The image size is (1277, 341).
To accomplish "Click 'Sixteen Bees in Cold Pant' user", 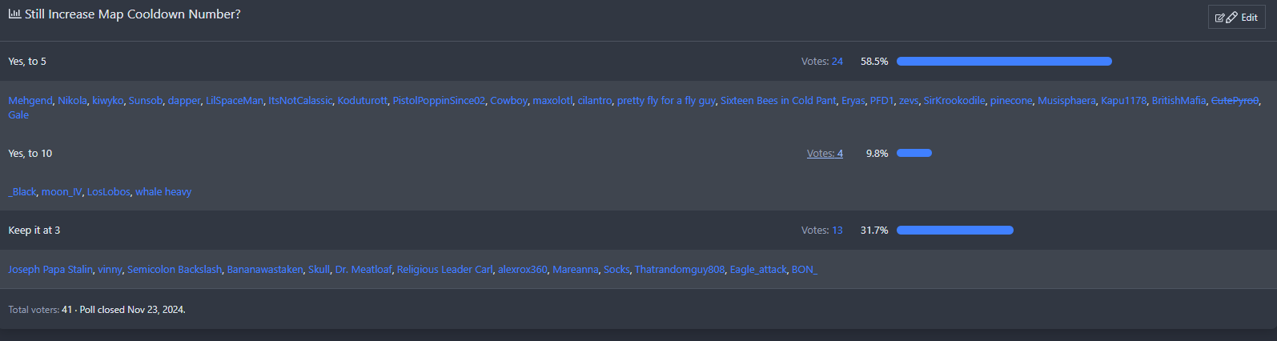I will 778,101.
